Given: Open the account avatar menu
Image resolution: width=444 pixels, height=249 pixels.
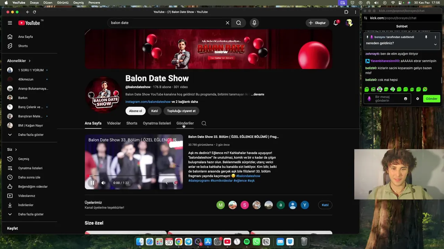Looking at the screenshot, I should pyautogui.click(x=349, y=23).
